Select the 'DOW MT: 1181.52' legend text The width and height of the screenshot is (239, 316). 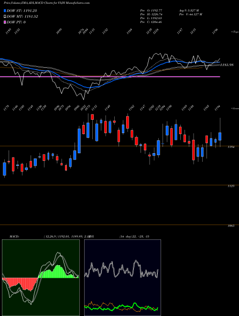tap(22, 17)
